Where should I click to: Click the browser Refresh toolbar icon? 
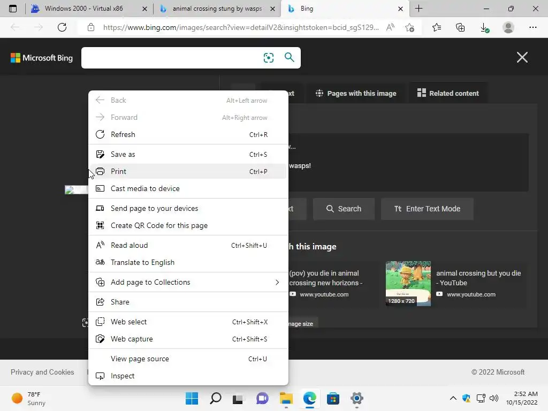[x=62, y=27]
